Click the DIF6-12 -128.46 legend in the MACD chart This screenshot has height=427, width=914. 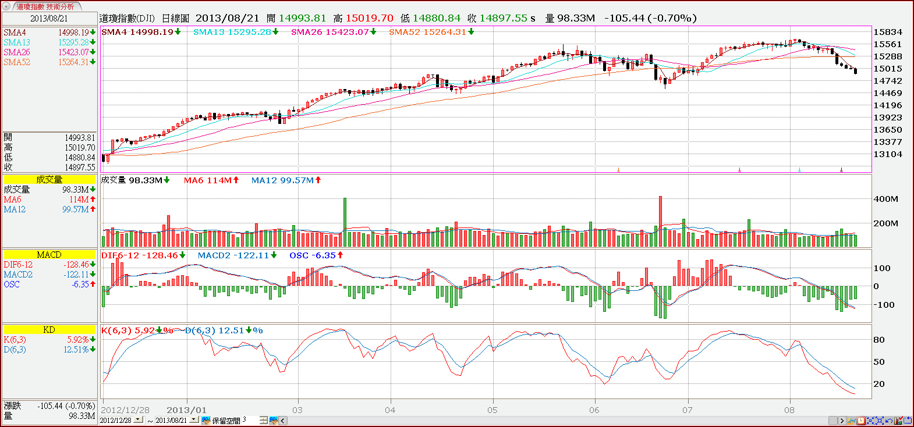tap(143, 255)
